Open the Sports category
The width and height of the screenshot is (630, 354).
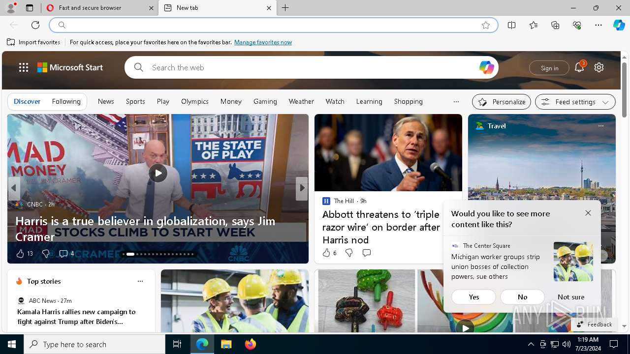click(x=135, y=101)
